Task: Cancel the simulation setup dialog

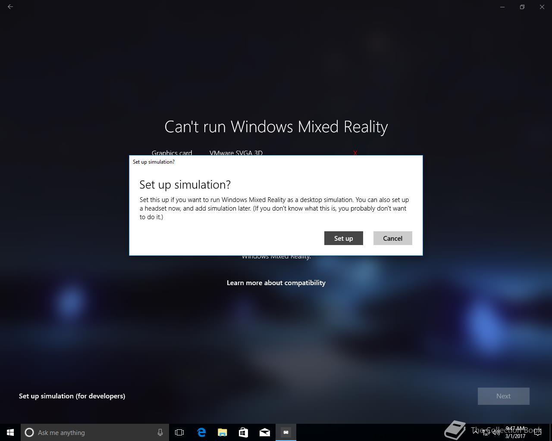Action: pyautogui.click(x=392, y=238)
